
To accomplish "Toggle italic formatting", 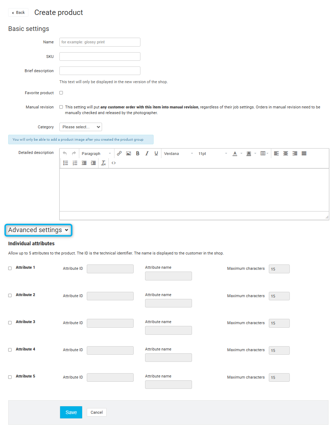I will coord(147,154).
